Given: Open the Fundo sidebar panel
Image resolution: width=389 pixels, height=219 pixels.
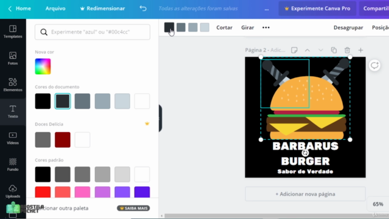Looking at the screenshot, I should click(x=13, y=165).
